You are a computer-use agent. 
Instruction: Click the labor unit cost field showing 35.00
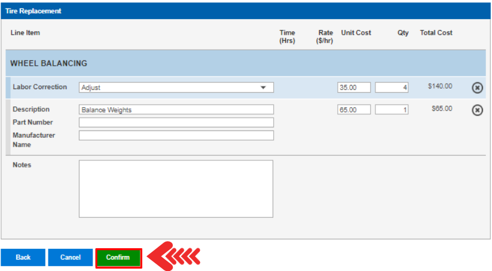(354, 87)
